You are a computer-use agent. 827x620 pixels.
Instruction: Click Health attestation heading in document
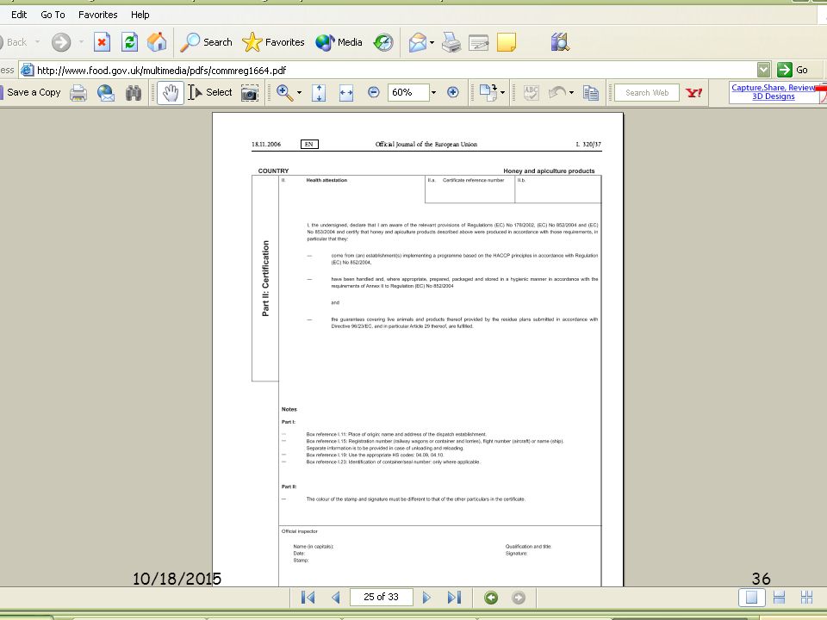(x=326, y=180)
